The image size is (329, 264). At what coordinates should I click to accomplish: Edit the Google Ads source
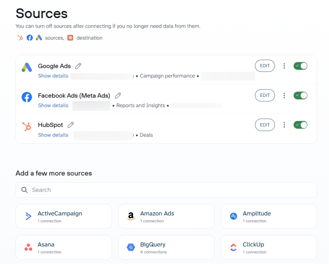[265, 66]
